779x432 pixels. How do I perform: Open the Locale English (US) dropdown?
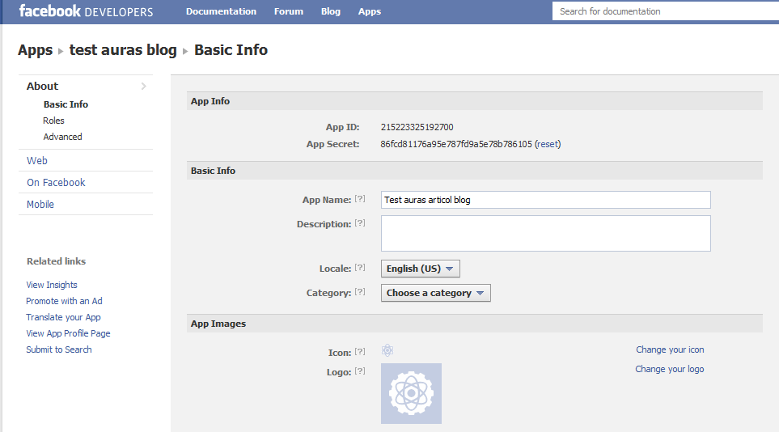coord(421,269)
